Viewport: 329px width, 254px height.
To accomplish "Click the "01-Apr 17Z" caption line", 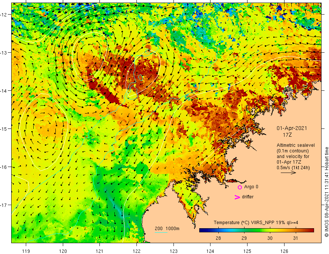I will tap(289, 162).
